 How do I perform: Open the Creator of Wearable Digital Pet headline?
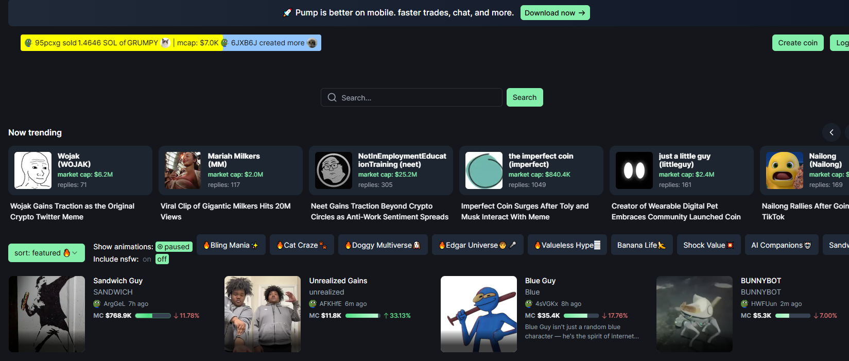(x=676, y=211)
